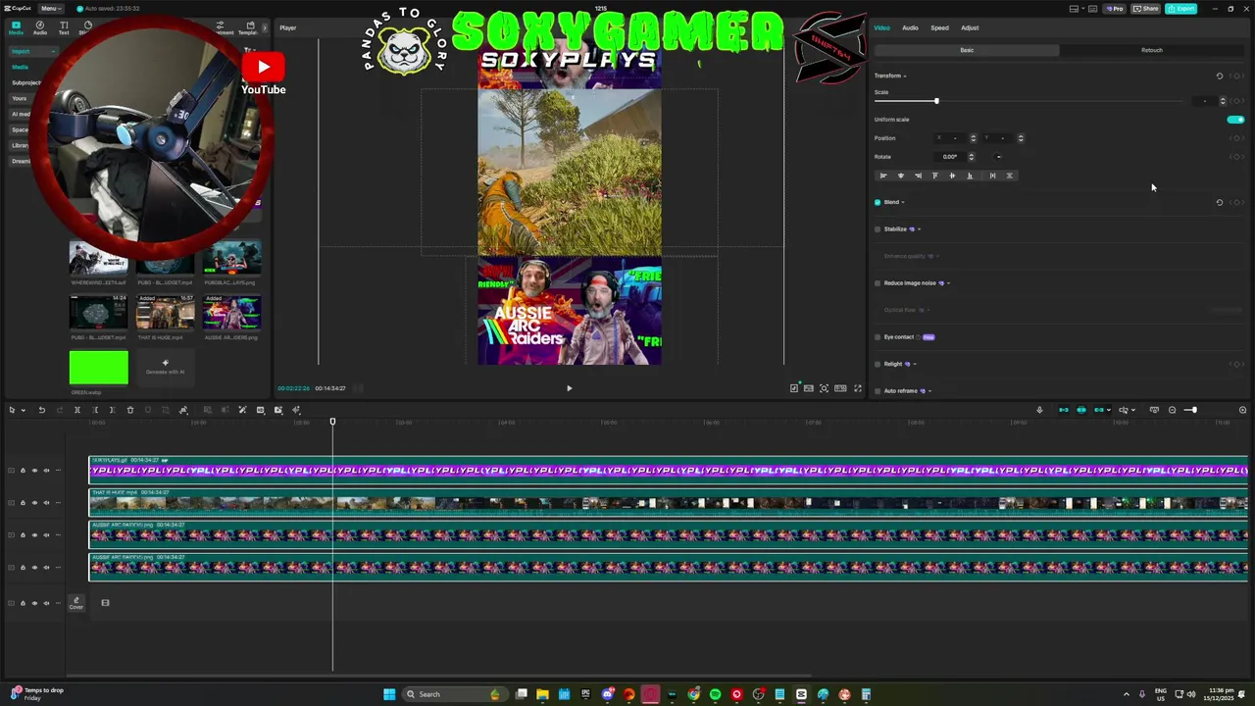Switch to the Speed properties tab

tap(939, 27)
